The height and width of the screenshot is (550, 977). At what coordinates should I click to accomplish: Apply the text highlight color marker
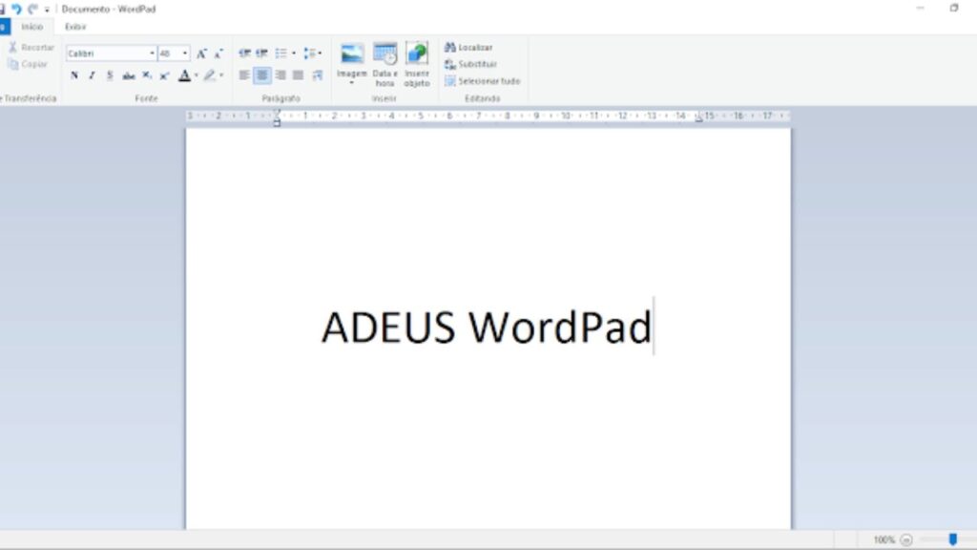pyautogui.click(x=209, y=75)
